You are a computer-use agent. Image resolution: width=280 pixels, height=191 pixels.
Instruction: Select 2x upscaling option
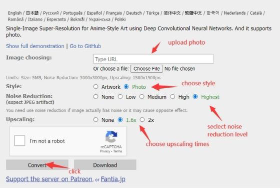(x=142, y=120)
